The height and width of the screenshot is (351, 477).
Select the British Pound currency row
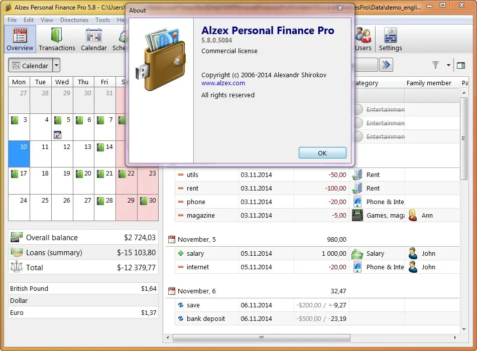[83, 288]
